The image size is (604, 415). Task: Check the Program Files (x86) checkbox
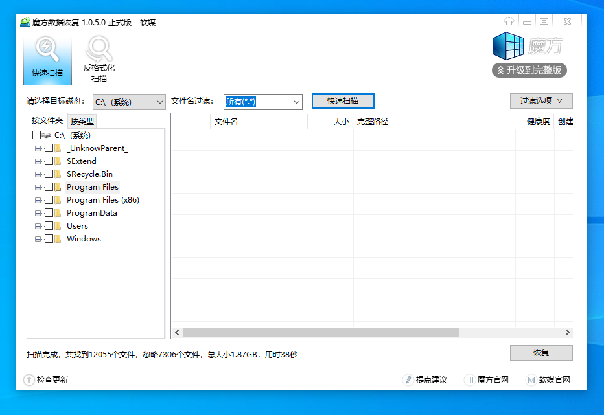pyautogui.click(x=49, y=200)
